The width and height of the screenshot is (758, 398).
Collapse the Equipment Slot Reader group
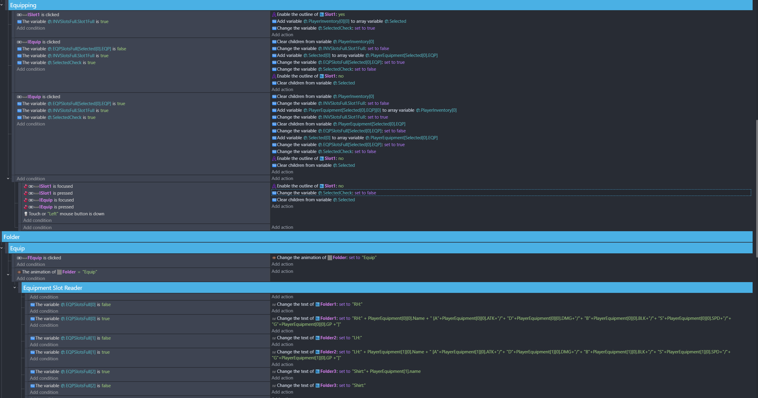[x=15, y=287]
